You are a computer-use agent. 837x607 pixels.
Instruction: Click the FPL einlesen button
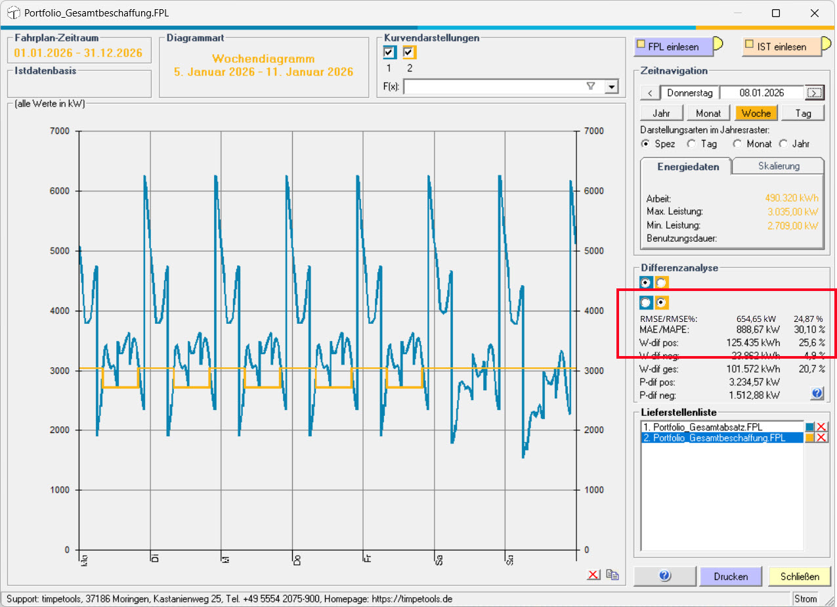coord(673,47)
